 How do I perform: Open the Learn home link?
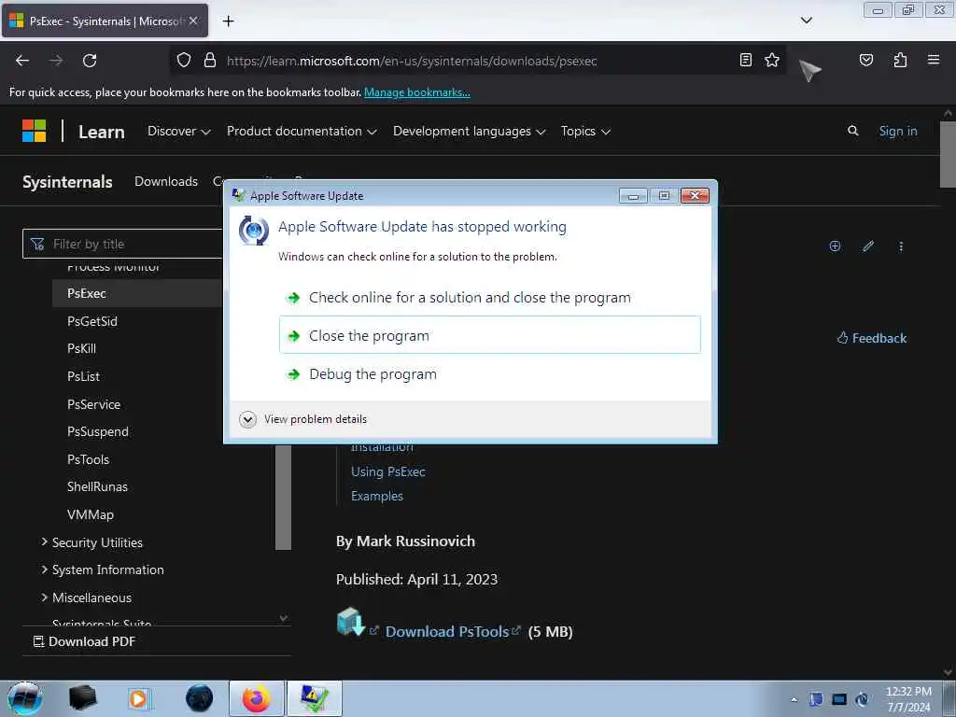pos(101,132)
